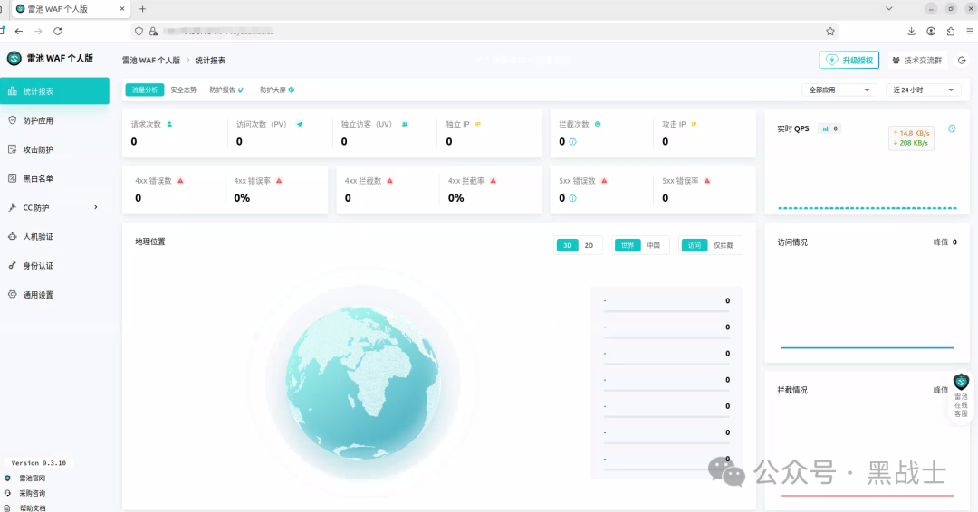Click the info icon beside 5xx 错误数 value
978x512 pixels.
pos(572,198)
